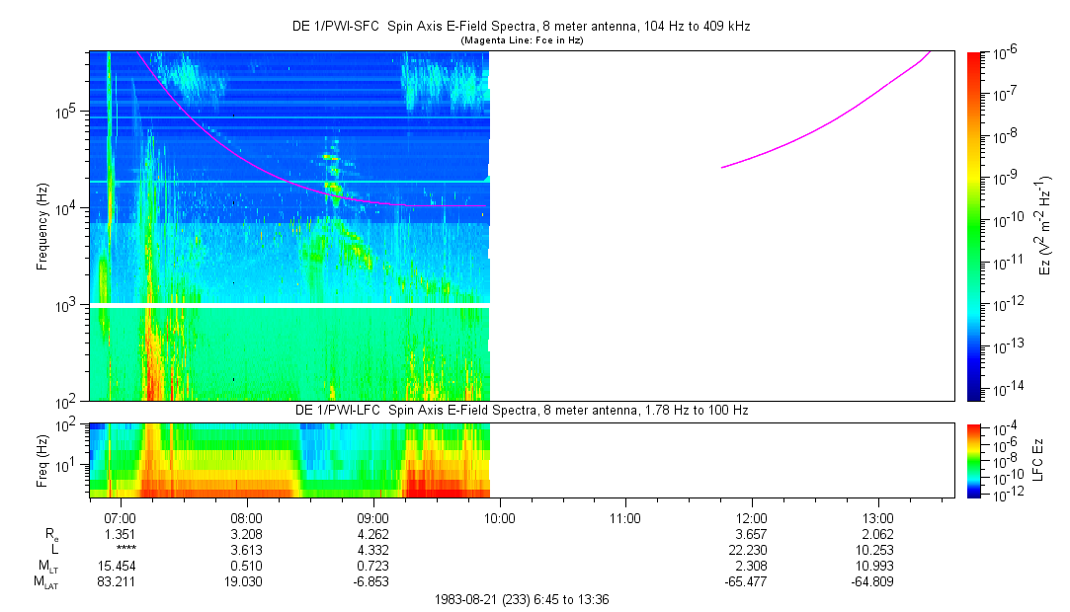Select the L value 22.230
Viewport: 1070px width, 612px height.
point(752,549)
